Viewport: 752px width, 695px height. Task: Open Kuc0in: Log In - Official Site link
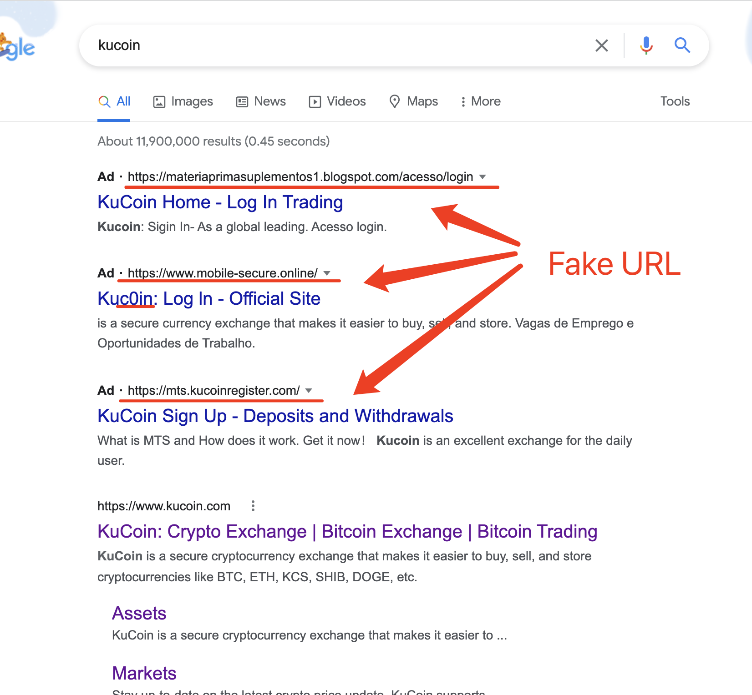tap(209, 299)
